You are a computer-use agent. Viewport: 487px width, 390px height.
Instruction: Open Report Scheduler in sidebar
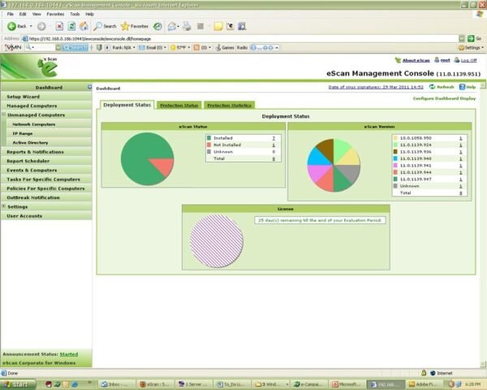[46, 161]
